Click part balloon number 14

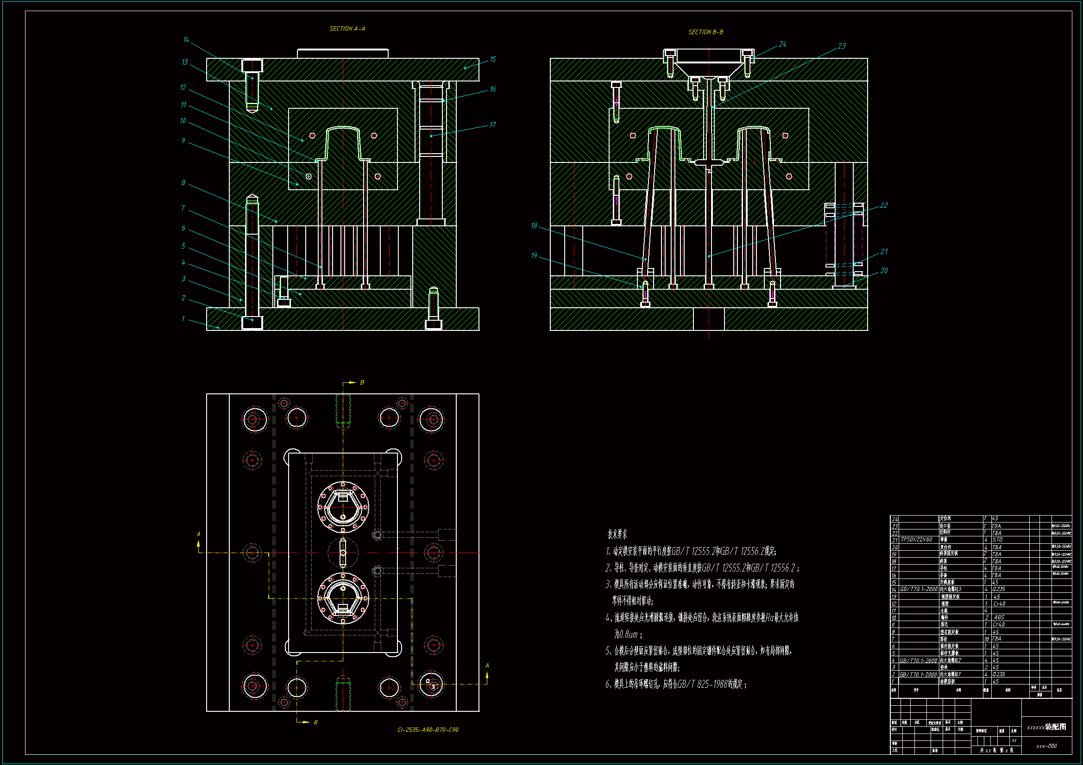pyautogui.click(x=186, y=40)
